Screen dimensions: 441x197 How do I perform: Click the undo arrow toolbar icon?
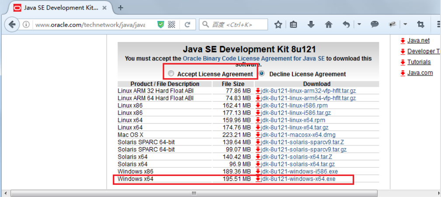[346, 25]
